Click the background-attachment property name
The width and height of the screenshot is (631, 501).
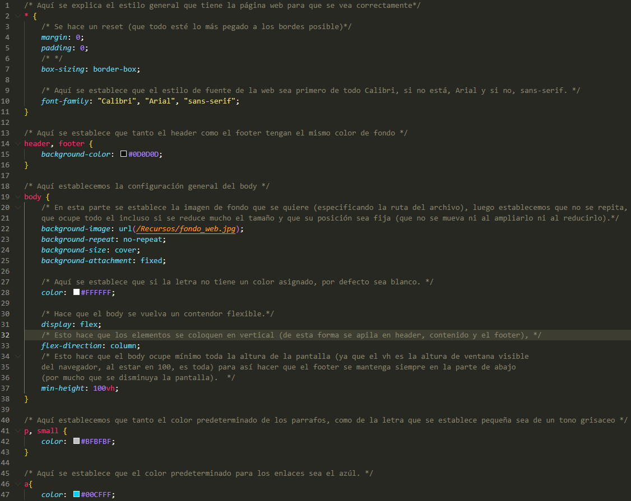point(86,260)
